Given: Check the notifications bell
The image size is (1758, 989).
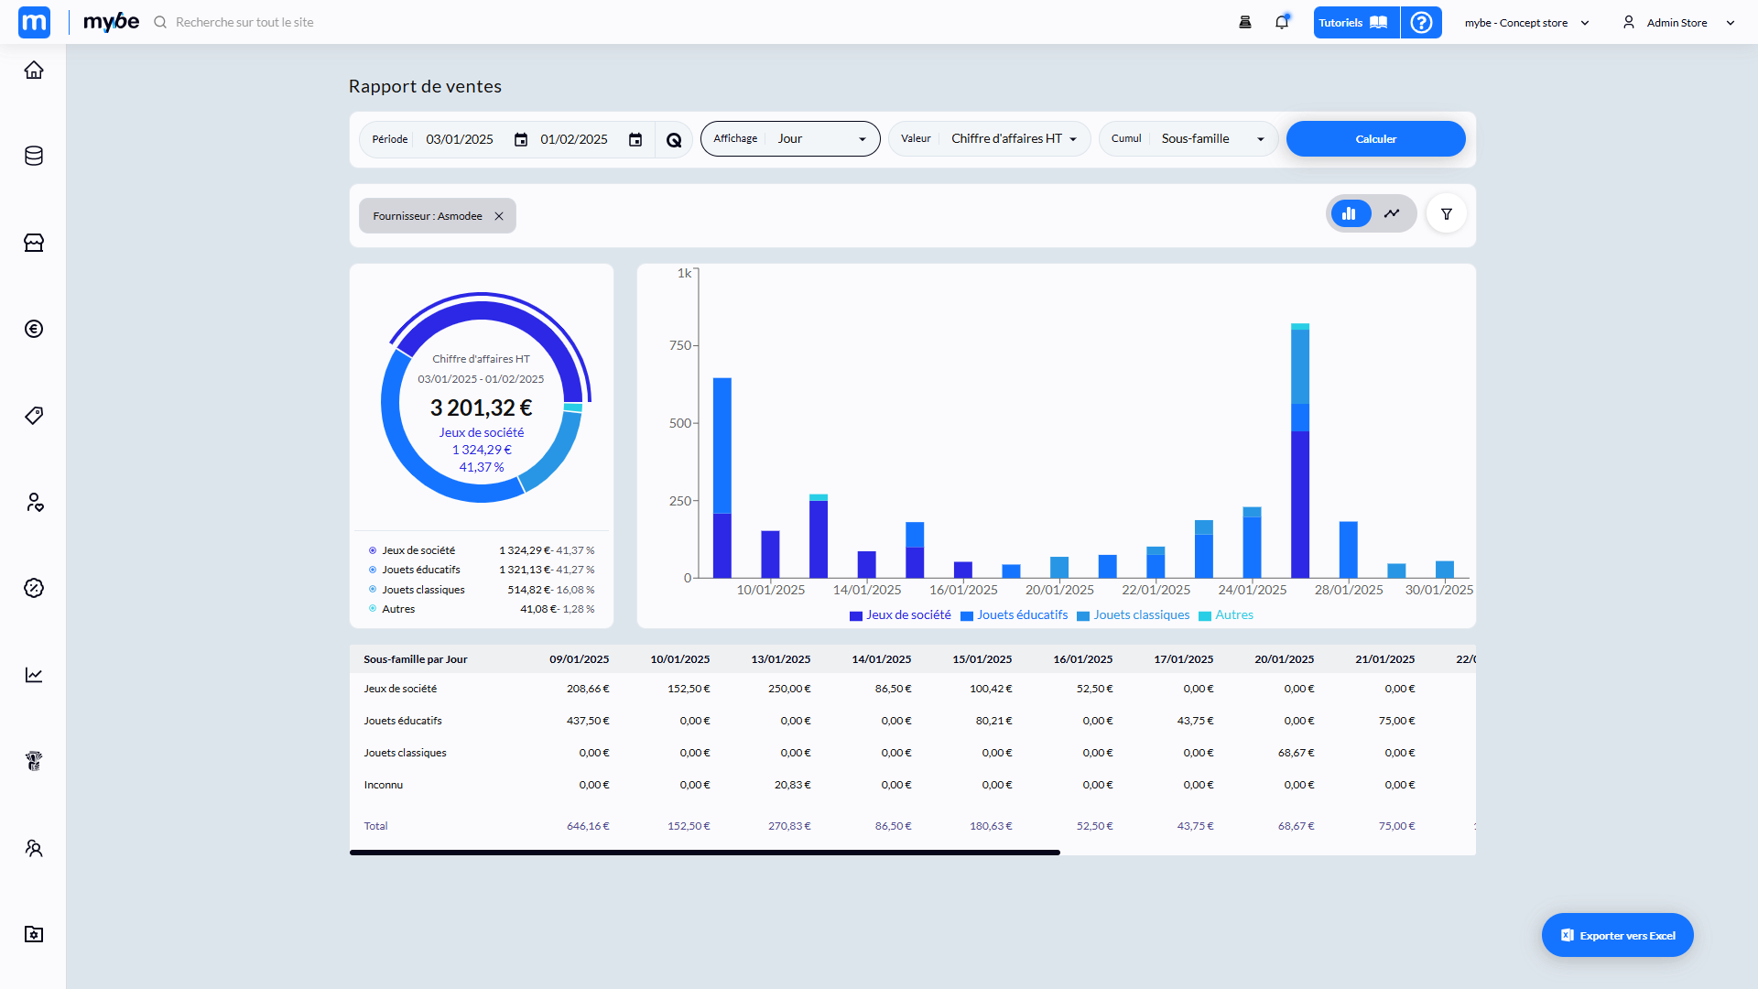Looking at the screenshot, I should point(1281,22).
